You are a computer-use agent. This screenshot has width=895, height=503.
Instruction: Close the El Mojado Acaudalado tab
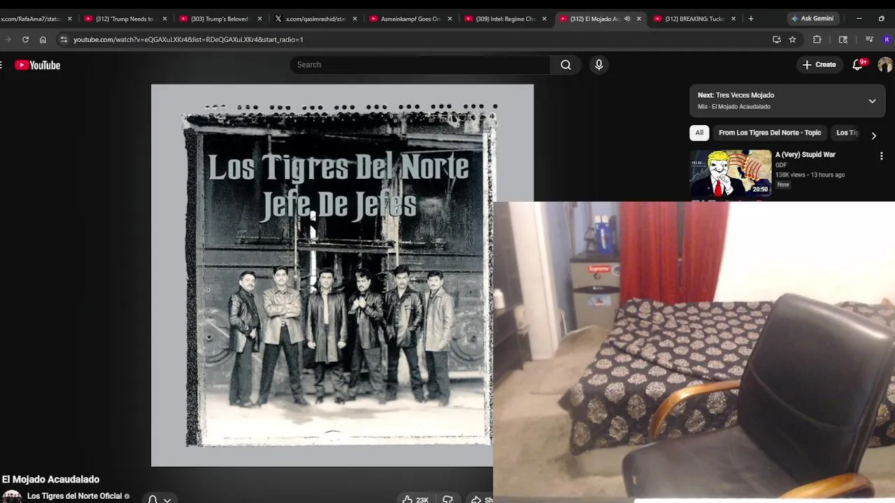(x=639, y=19)
